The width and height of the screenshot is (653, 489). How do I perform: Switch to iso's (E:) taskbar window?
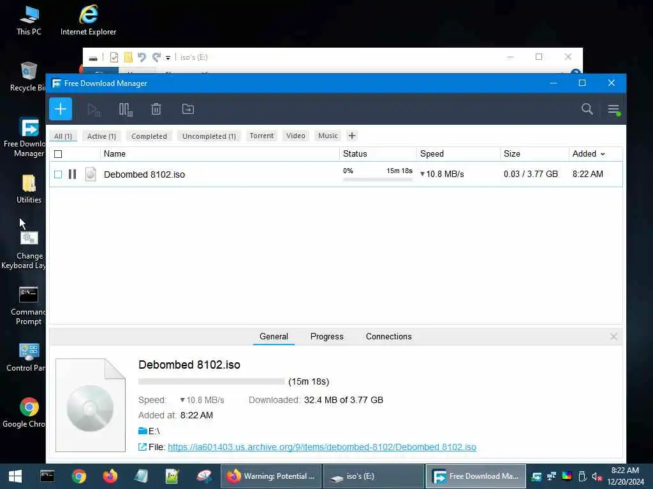tap(374, 476)
